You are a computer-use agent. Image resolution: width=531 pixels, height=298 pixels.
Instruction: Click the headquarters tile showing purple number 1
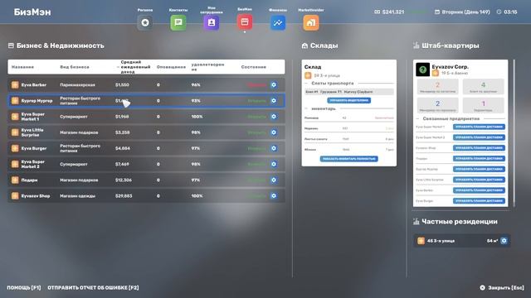483,105
